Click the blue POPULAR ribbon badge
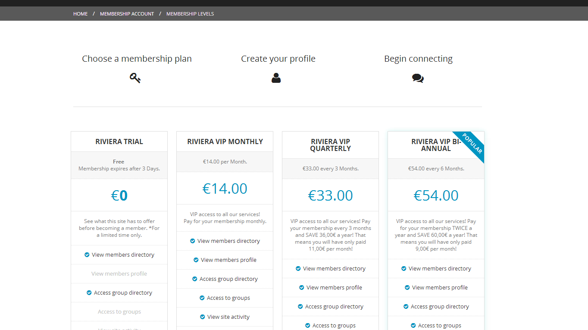The width and height of the screenshot is (588, 330). click(472, 144)
